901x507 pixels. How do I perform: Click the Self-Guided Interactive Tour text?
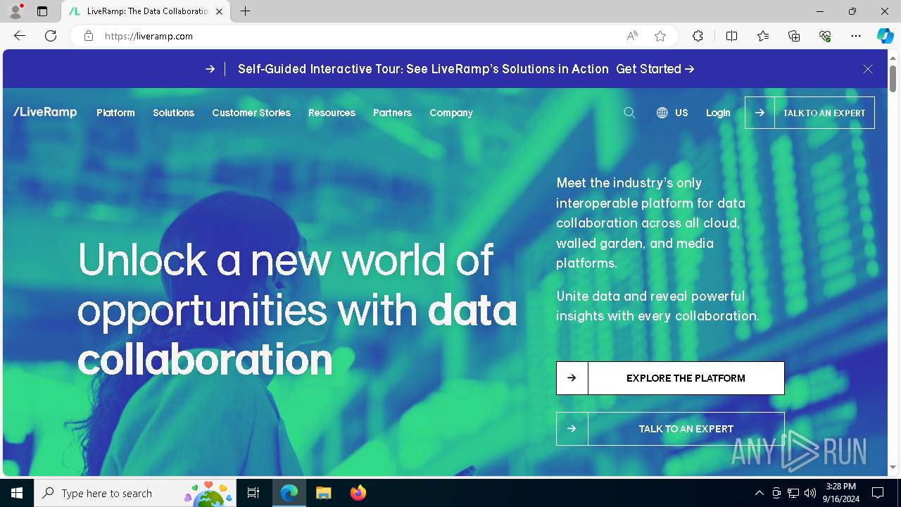tap(423, 69)
